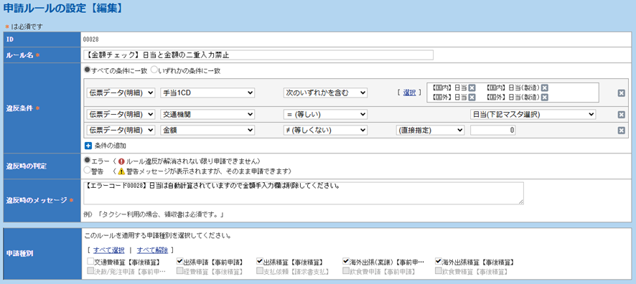Click the 経費精算【事後精算】 disabled checkbox

click(x=180, y=270)
